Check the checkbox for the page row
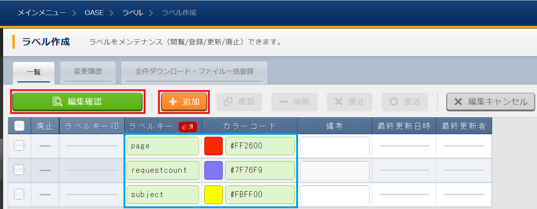The image size is (537, 209). (19, 146)
